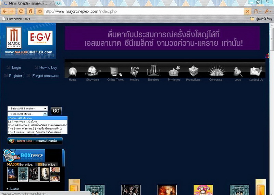Click the address bar URL field
The image size is (274, 195).
click(144, 12)
